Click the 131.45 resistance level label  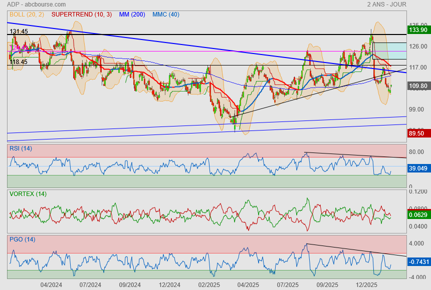[19, 31]
